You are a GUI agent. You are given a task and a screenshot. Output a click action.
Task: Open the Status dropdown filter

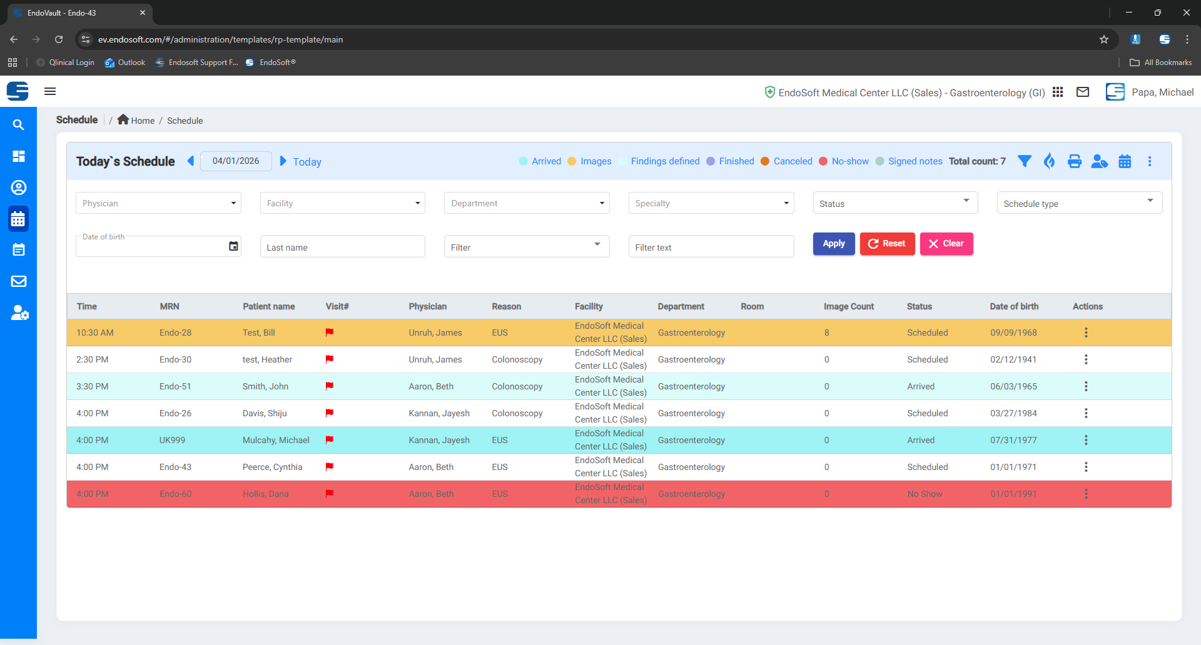point(894,203)
